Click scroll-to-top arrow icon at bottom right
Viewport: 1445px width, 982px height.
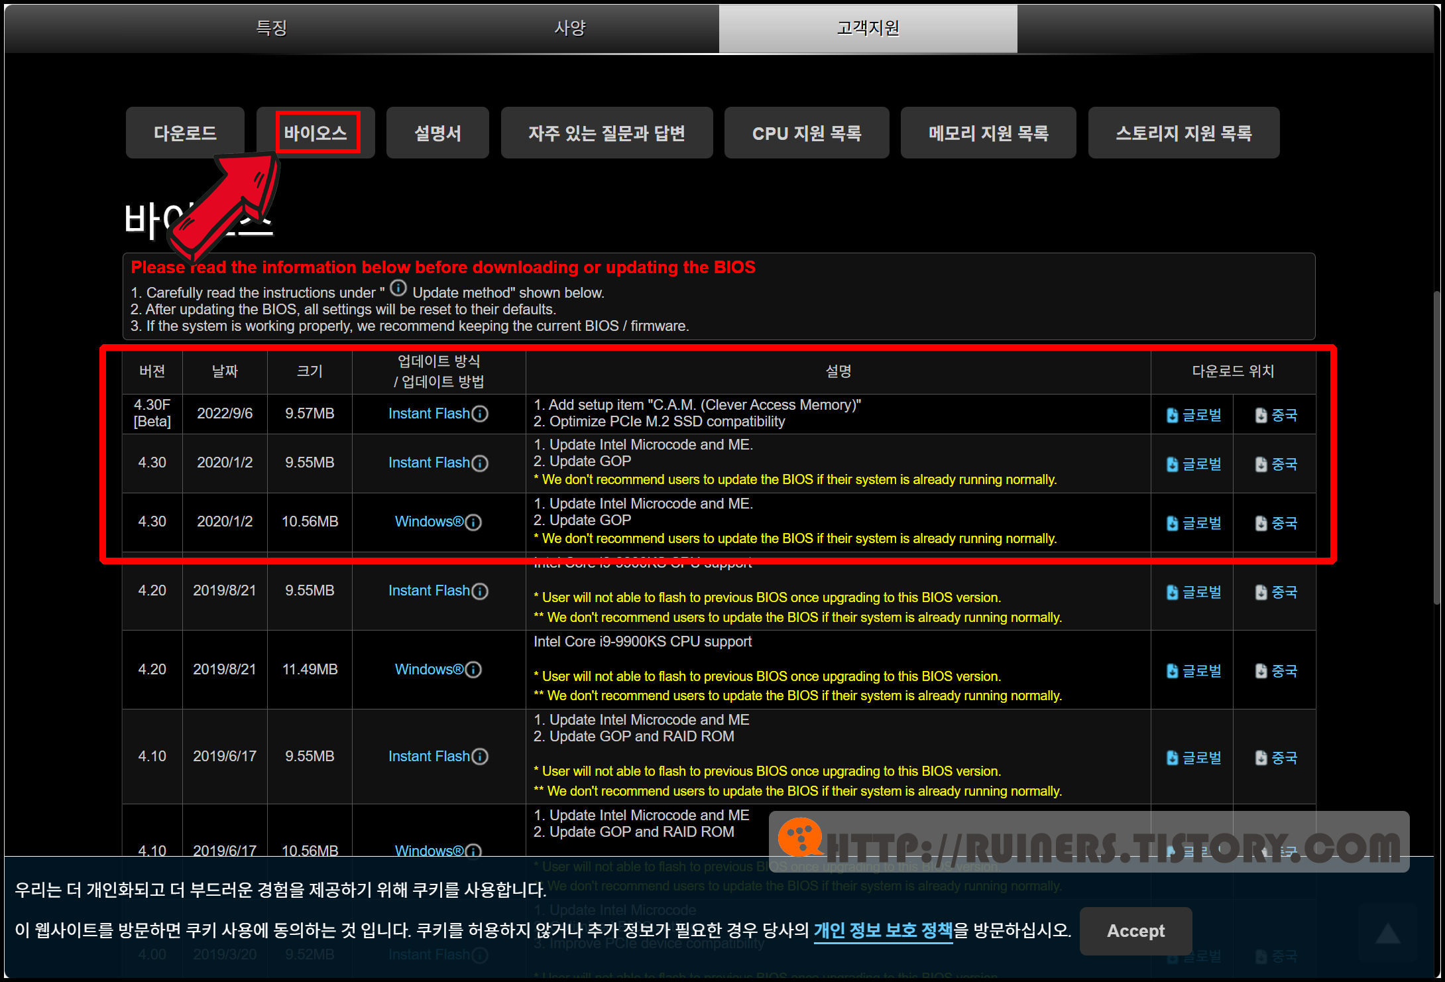pyautogui.click(x=1387, y=934)
